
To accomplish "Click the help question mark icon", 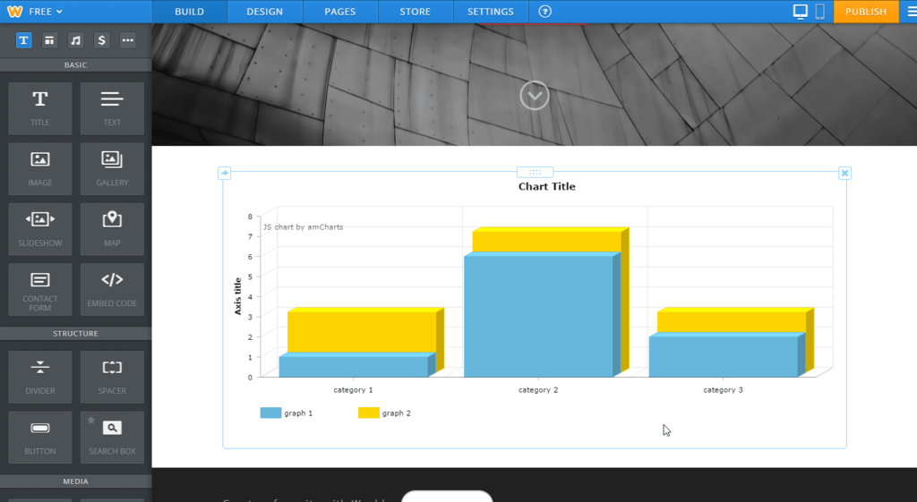I will point(545,11).
